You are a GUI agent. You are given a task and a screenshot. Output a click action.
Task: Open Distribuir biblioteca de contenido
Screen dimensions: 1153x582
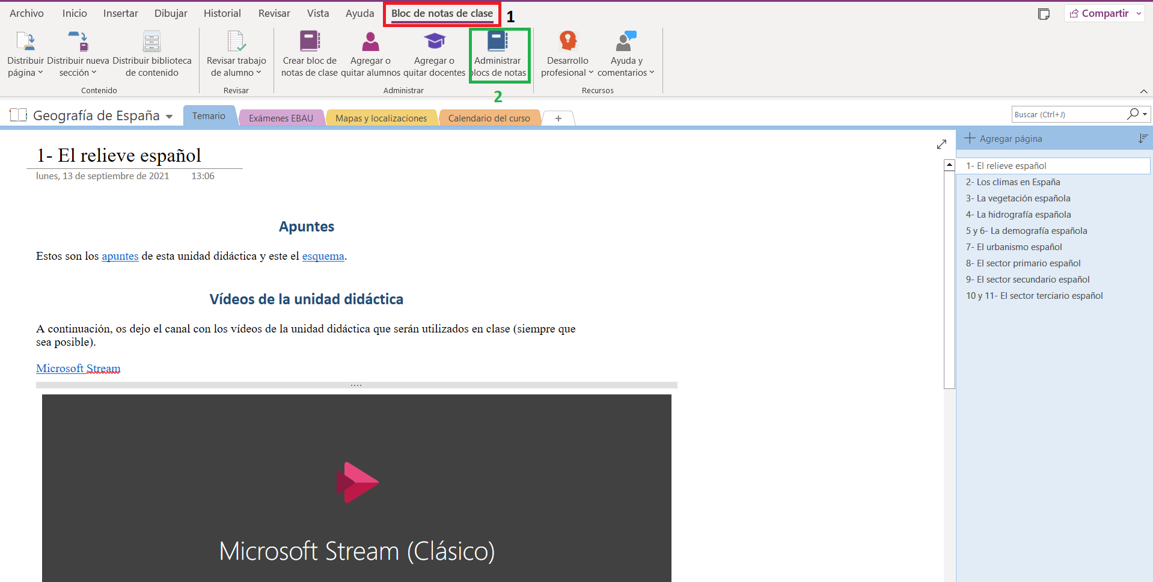(x=151, y=41)
